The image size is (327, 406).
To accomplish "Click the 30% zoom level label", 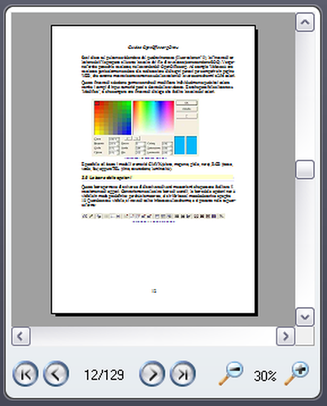I will [x=265, y=376].
